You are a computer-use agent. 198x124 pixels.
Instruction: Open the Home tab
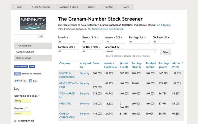coord(19,7)
